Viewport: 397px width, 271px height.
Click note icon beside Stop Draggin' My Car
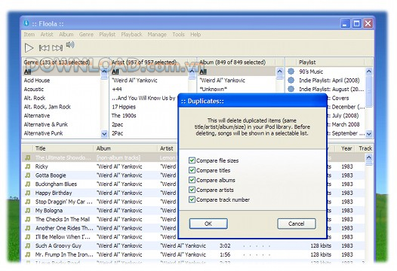[28, 202]
